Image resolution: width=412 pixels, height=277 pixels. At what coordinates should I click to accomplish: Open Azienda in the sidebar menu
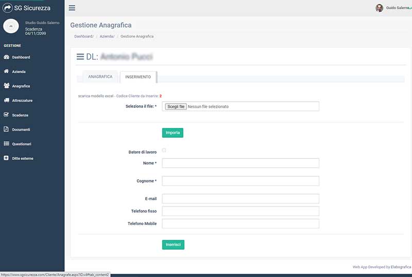[19, 72]
